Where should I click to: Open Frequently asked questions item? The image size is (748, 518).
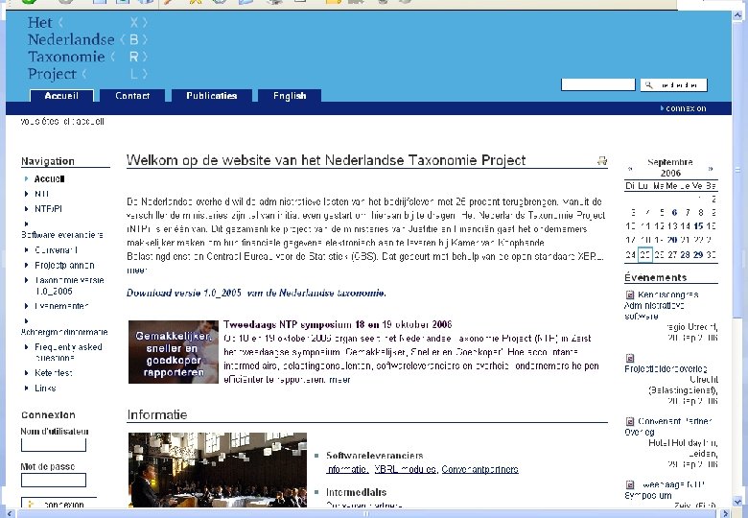(68, 352)
